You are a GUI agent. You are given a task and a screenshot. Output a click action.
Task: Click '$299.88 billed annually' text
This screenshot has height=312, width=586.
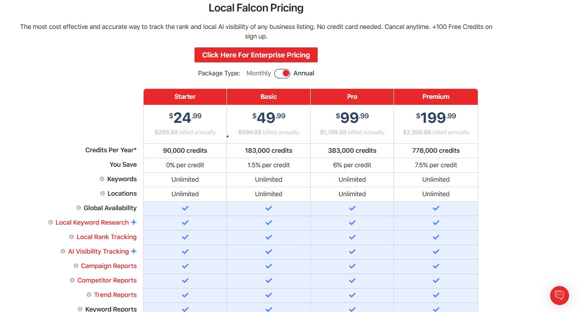pyautogui.click(x=185, y=132)
